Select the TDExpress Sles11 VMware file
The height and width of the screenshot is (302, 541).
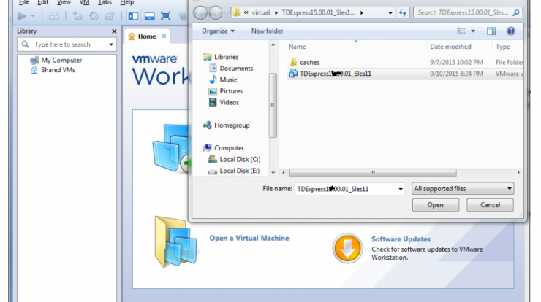(405, 74)
